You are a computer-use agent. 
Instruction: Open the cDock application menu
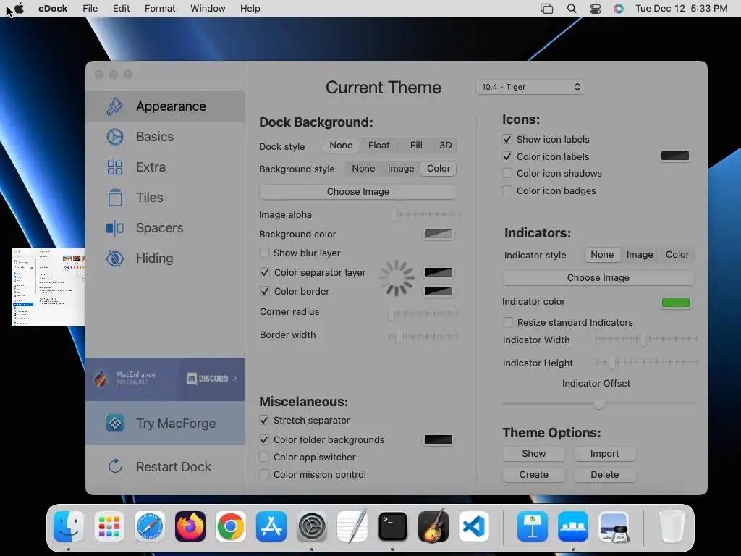tap(53, 9)
